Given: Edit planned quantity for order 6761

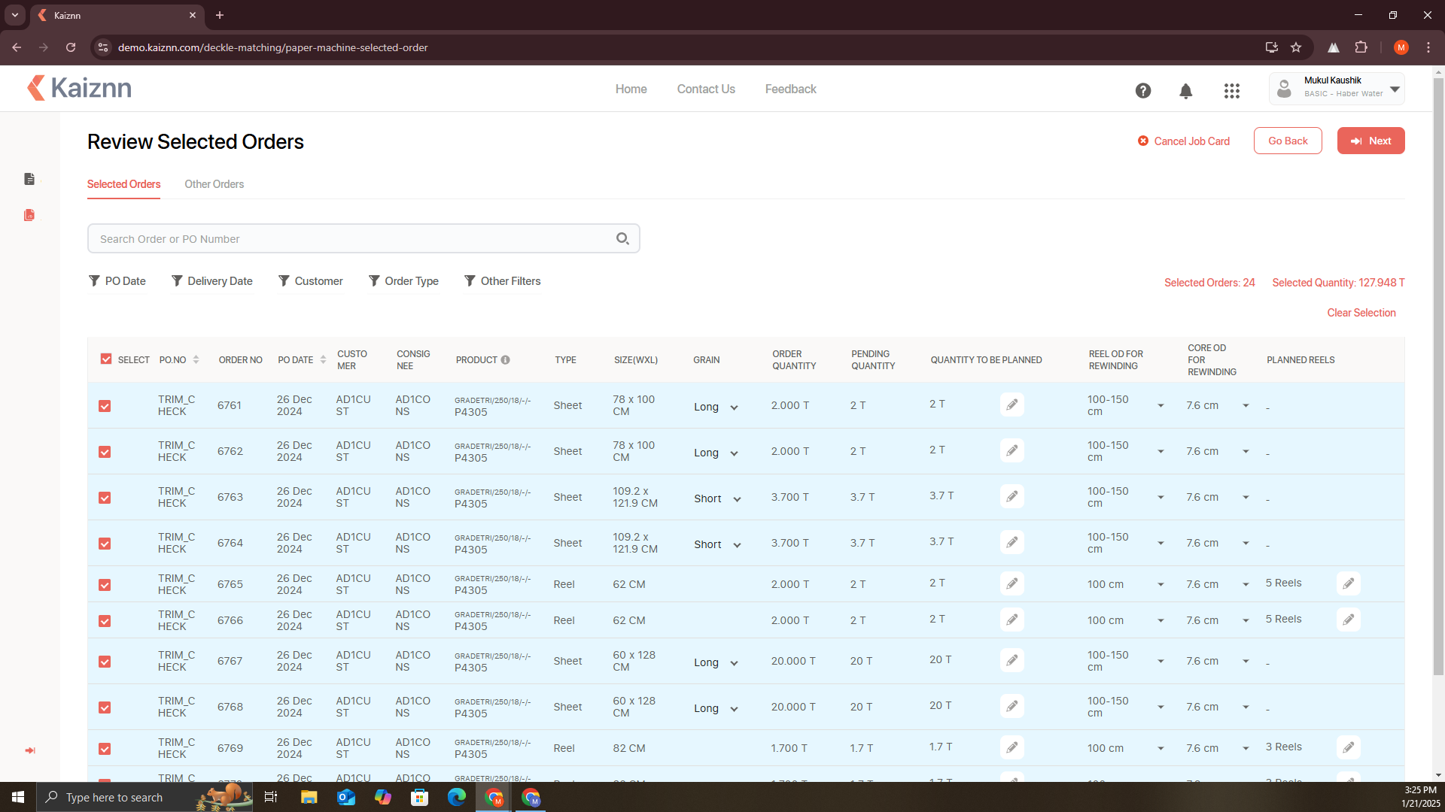Looking at the screenshot, I should 1011,404.
